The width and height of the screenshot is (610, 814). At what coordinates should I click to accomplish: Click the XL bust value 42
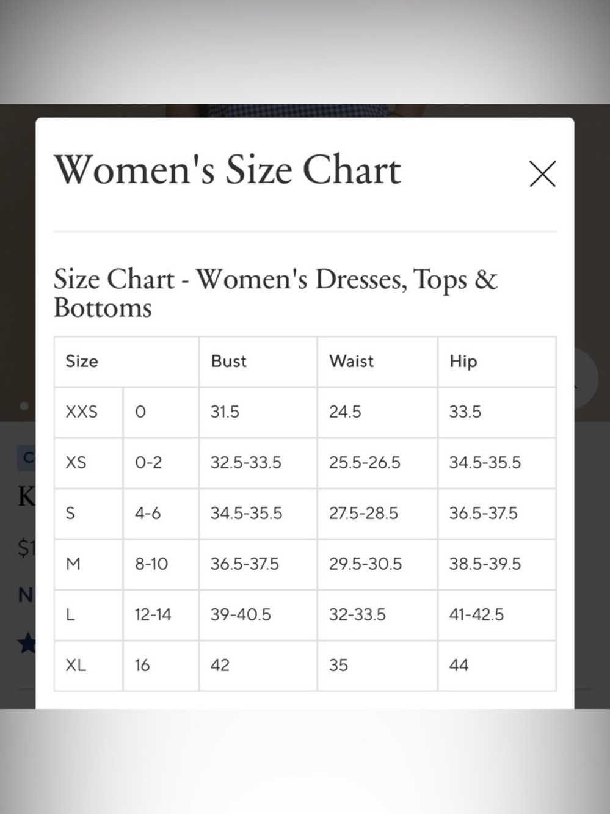click(220, 665)
